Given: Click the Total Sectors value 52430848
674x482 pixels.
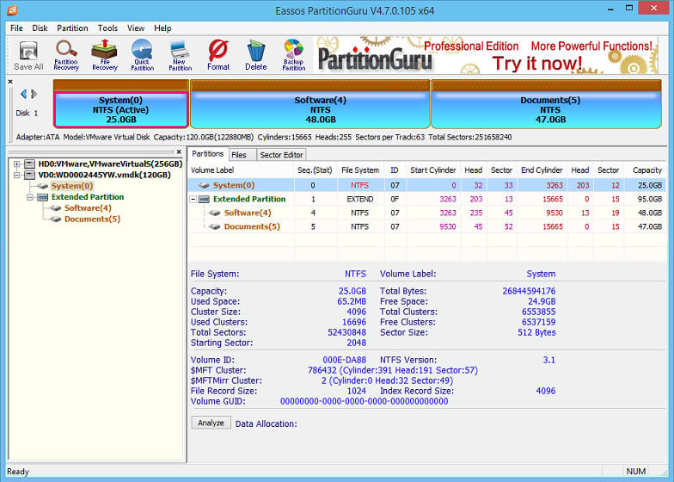Looking at the screenshot, I should [347, 332].
